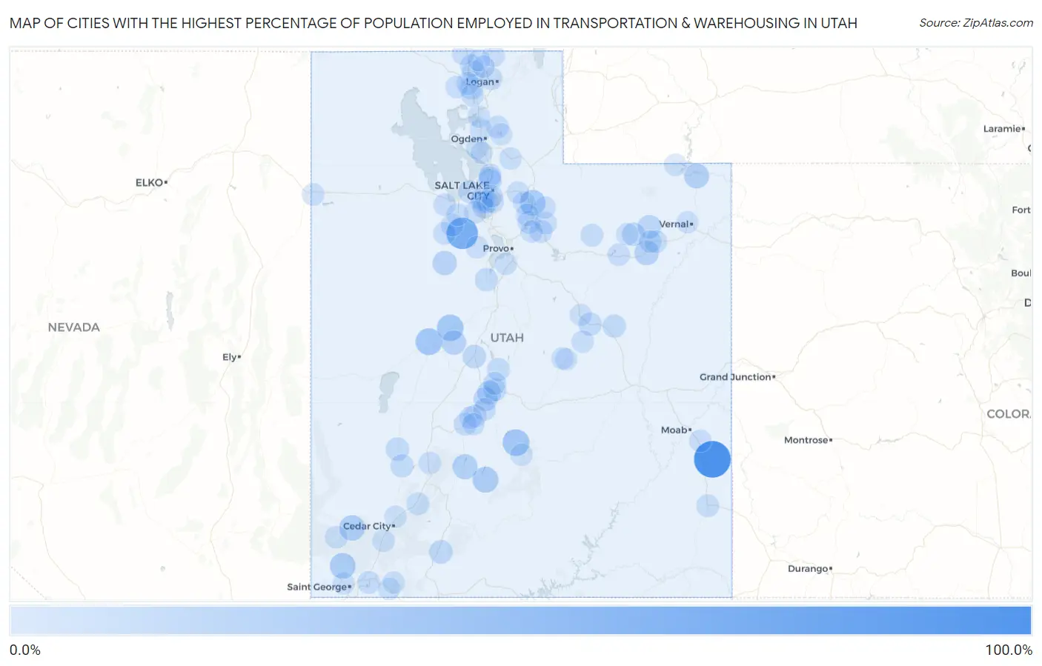Click the isolated circle near the Nevada border
Screen dimensions: 1042x666
pos(313,195)
